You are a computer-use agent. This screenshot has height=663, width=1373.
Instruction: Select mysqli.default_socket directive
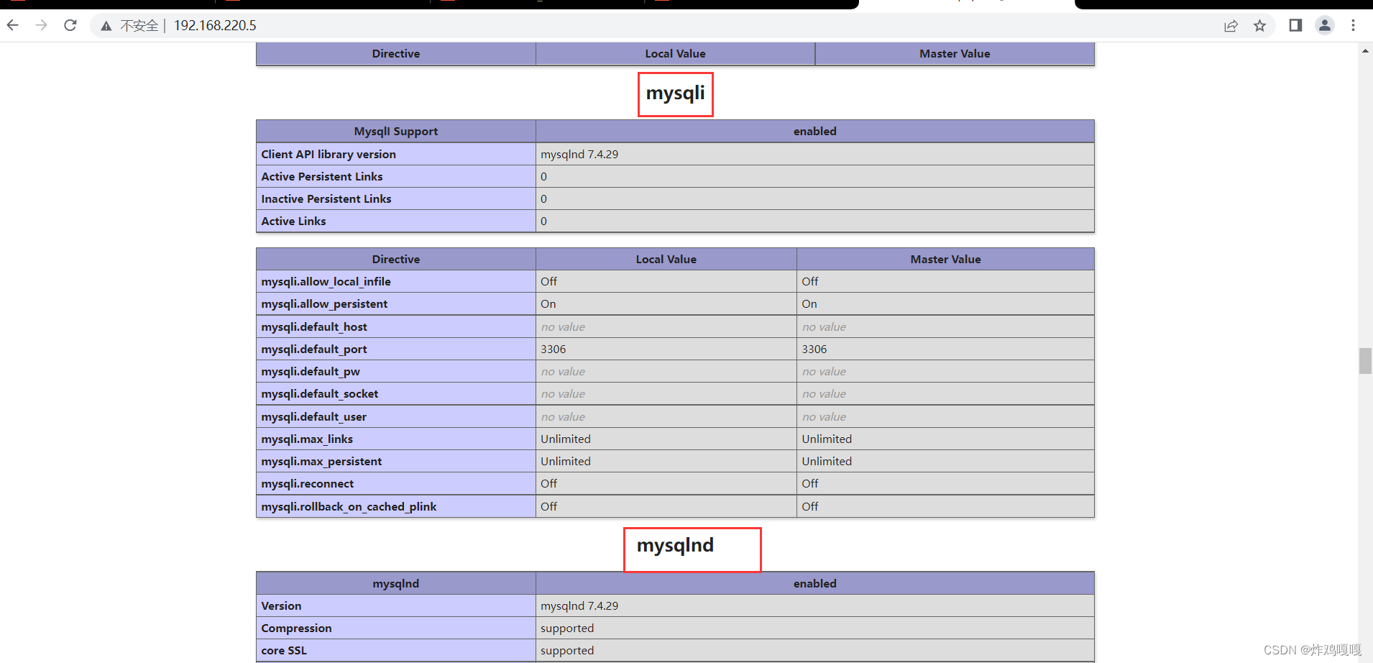(x=320, y=393)
